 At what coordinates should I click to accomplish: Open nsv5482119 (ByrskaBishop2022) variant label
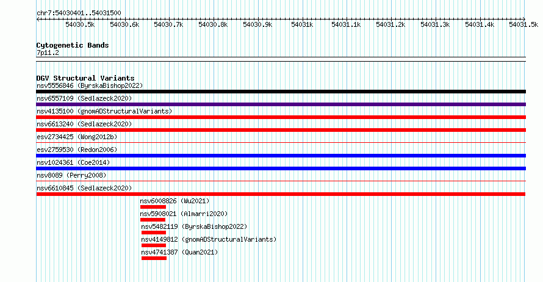[x=194, y=226]
